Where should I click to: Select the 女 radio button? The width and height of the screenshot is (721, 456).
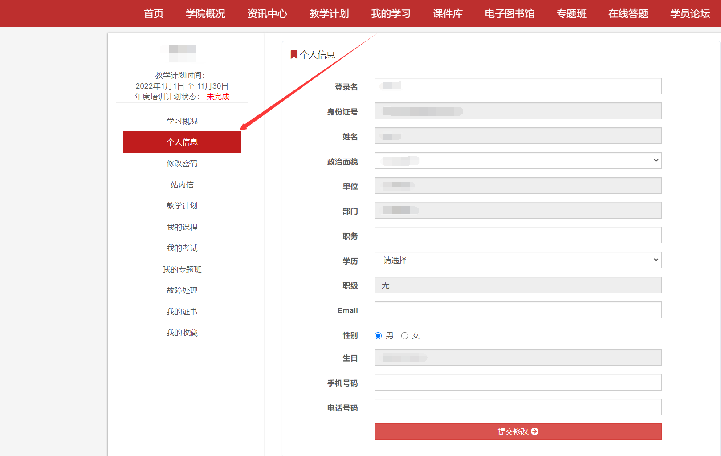(x=405, y=336)
